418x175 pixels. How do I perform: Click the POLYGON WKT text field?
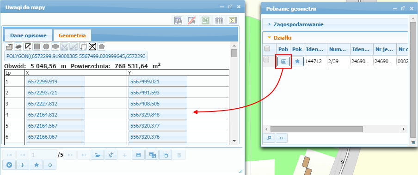pyautogui.click(x=76, y=57)
